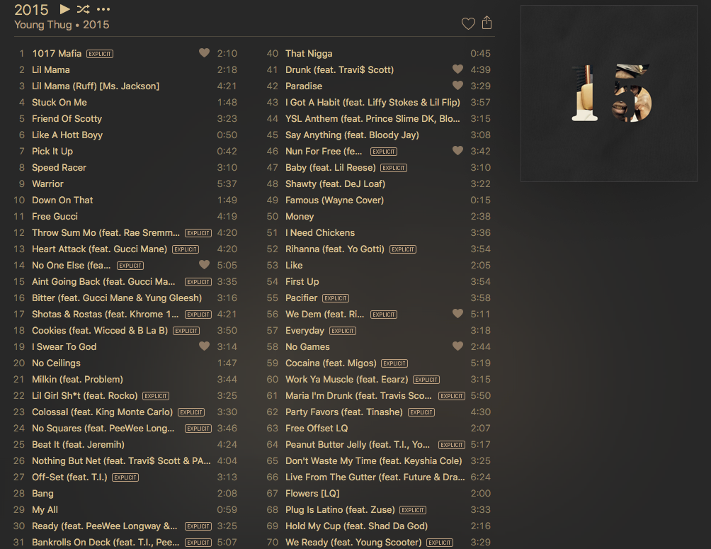Select the track Free Gucci
Viewport: 711px width, 549px height.
55,216
